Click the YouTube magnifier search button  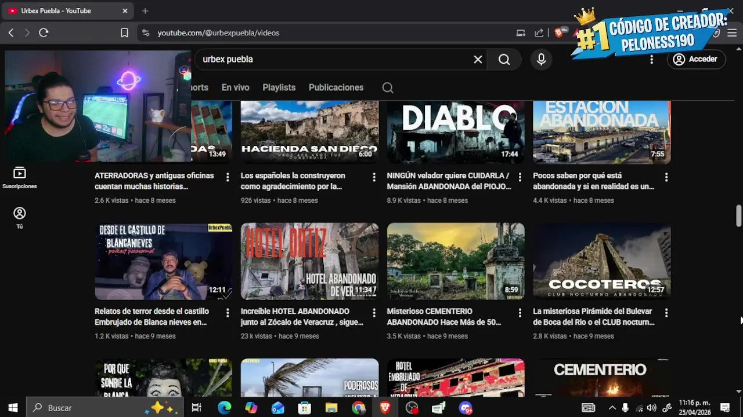click(x=504, y=60)
